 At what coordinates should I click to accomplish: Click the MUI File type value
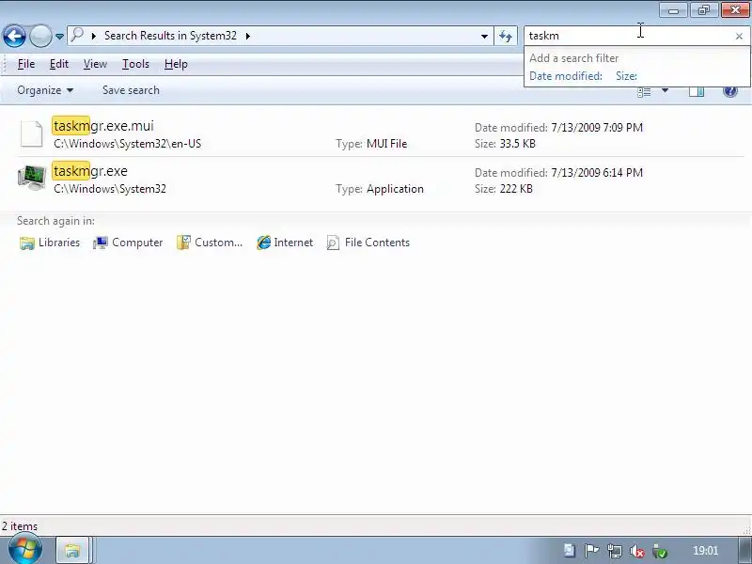click(386, 144)
